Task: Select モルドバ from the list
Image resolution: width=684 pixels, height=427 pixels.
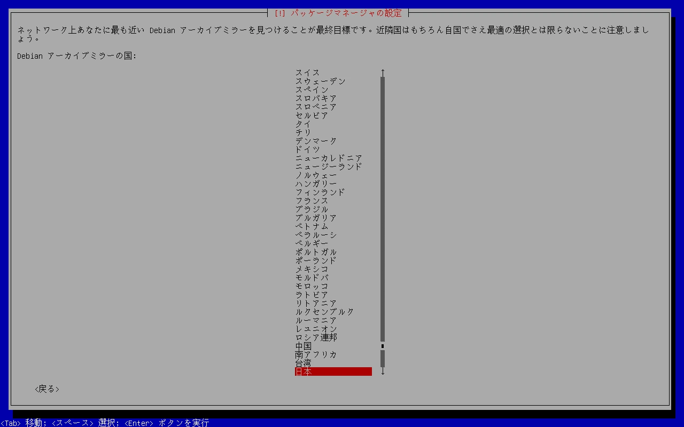Action: [312, 278]
